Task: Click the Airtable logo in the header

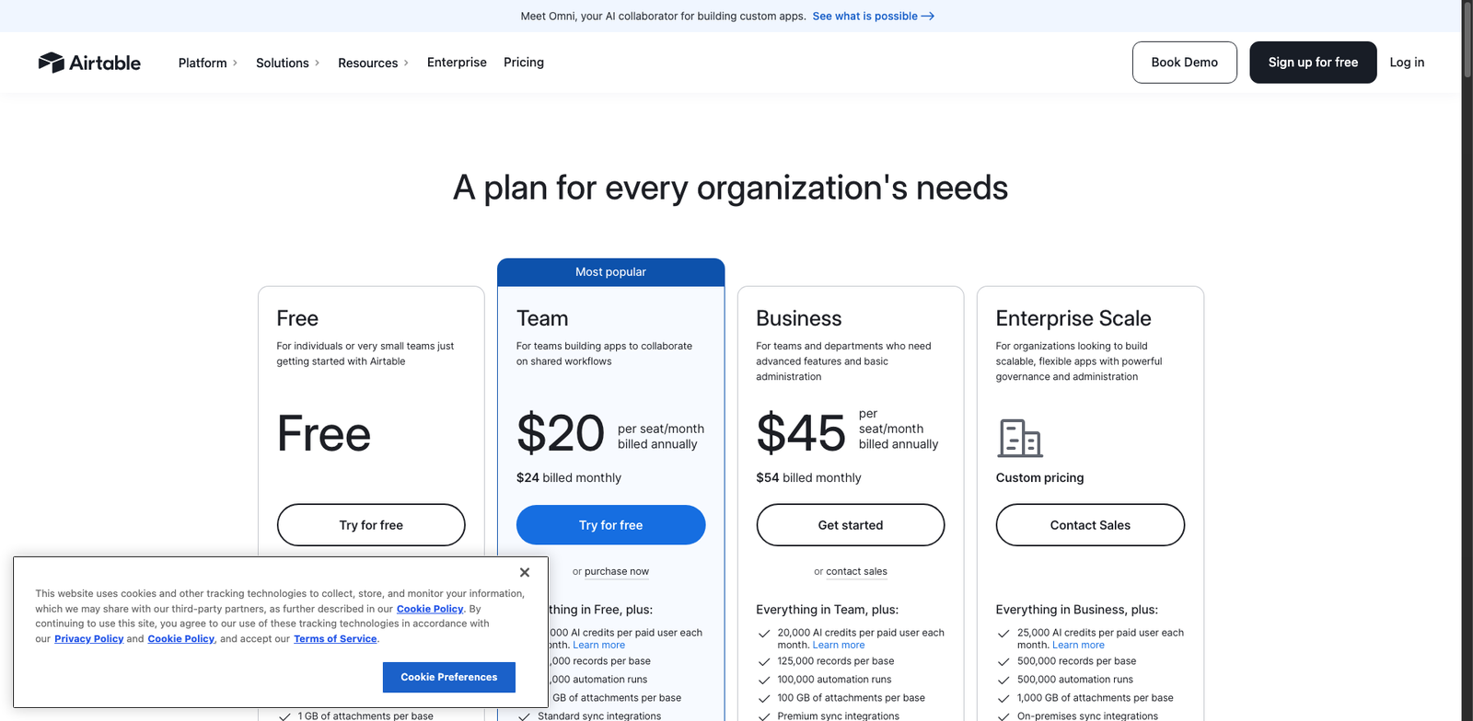Action: (89, 63)
